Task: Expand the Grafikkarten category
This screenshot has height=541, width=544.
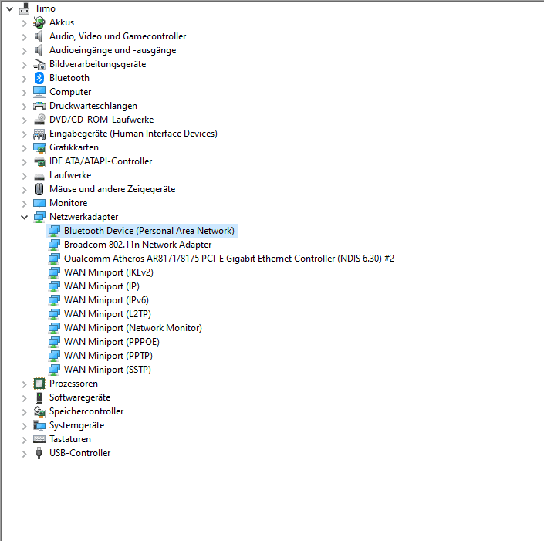Action: (x=24, y=148)
